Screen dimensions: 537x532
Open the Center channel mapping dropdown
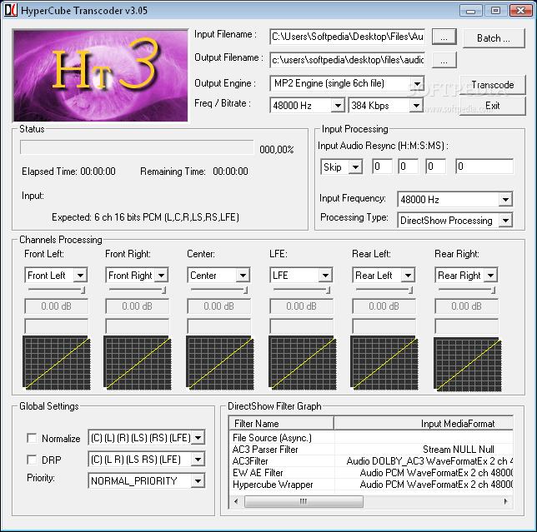pos(243,276)
